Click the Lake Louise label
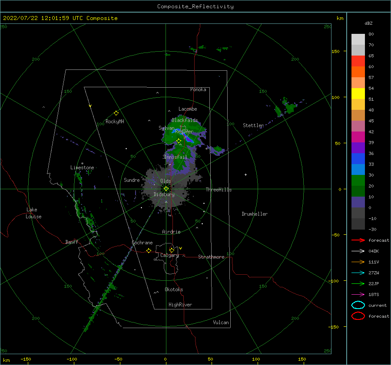Viewport: 391px width, 365px height. click(33, 213)
